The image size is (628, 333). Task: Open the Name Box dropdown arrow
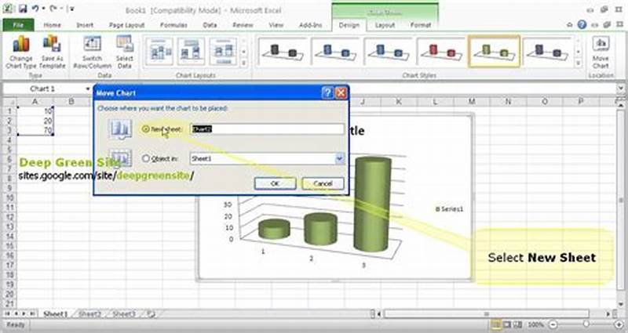[x=88, y=89]
